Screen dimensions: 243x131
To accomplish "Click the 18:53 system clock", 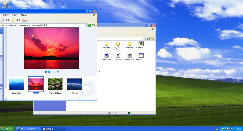I will click(x=239, y=129).
